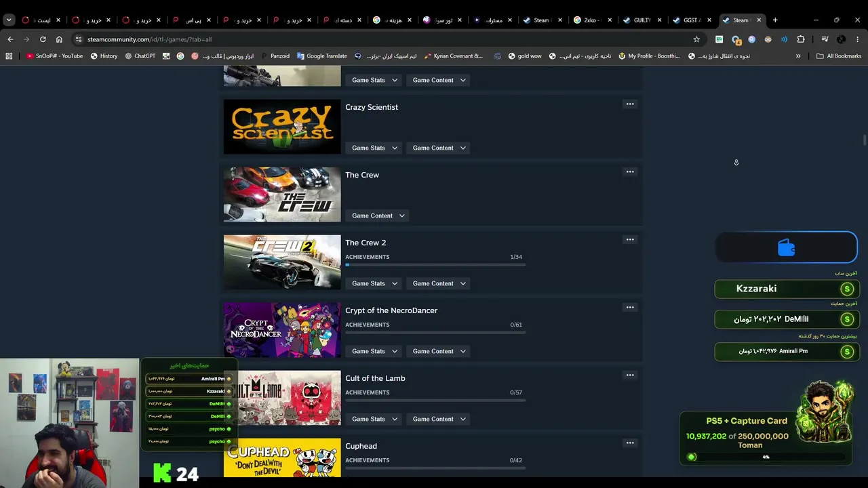Image resolution: width=868 pixels, height=488 pixels.
Task: Open the All Bookmarks folder
Action: pyautogui.click(x=839, y=56)
